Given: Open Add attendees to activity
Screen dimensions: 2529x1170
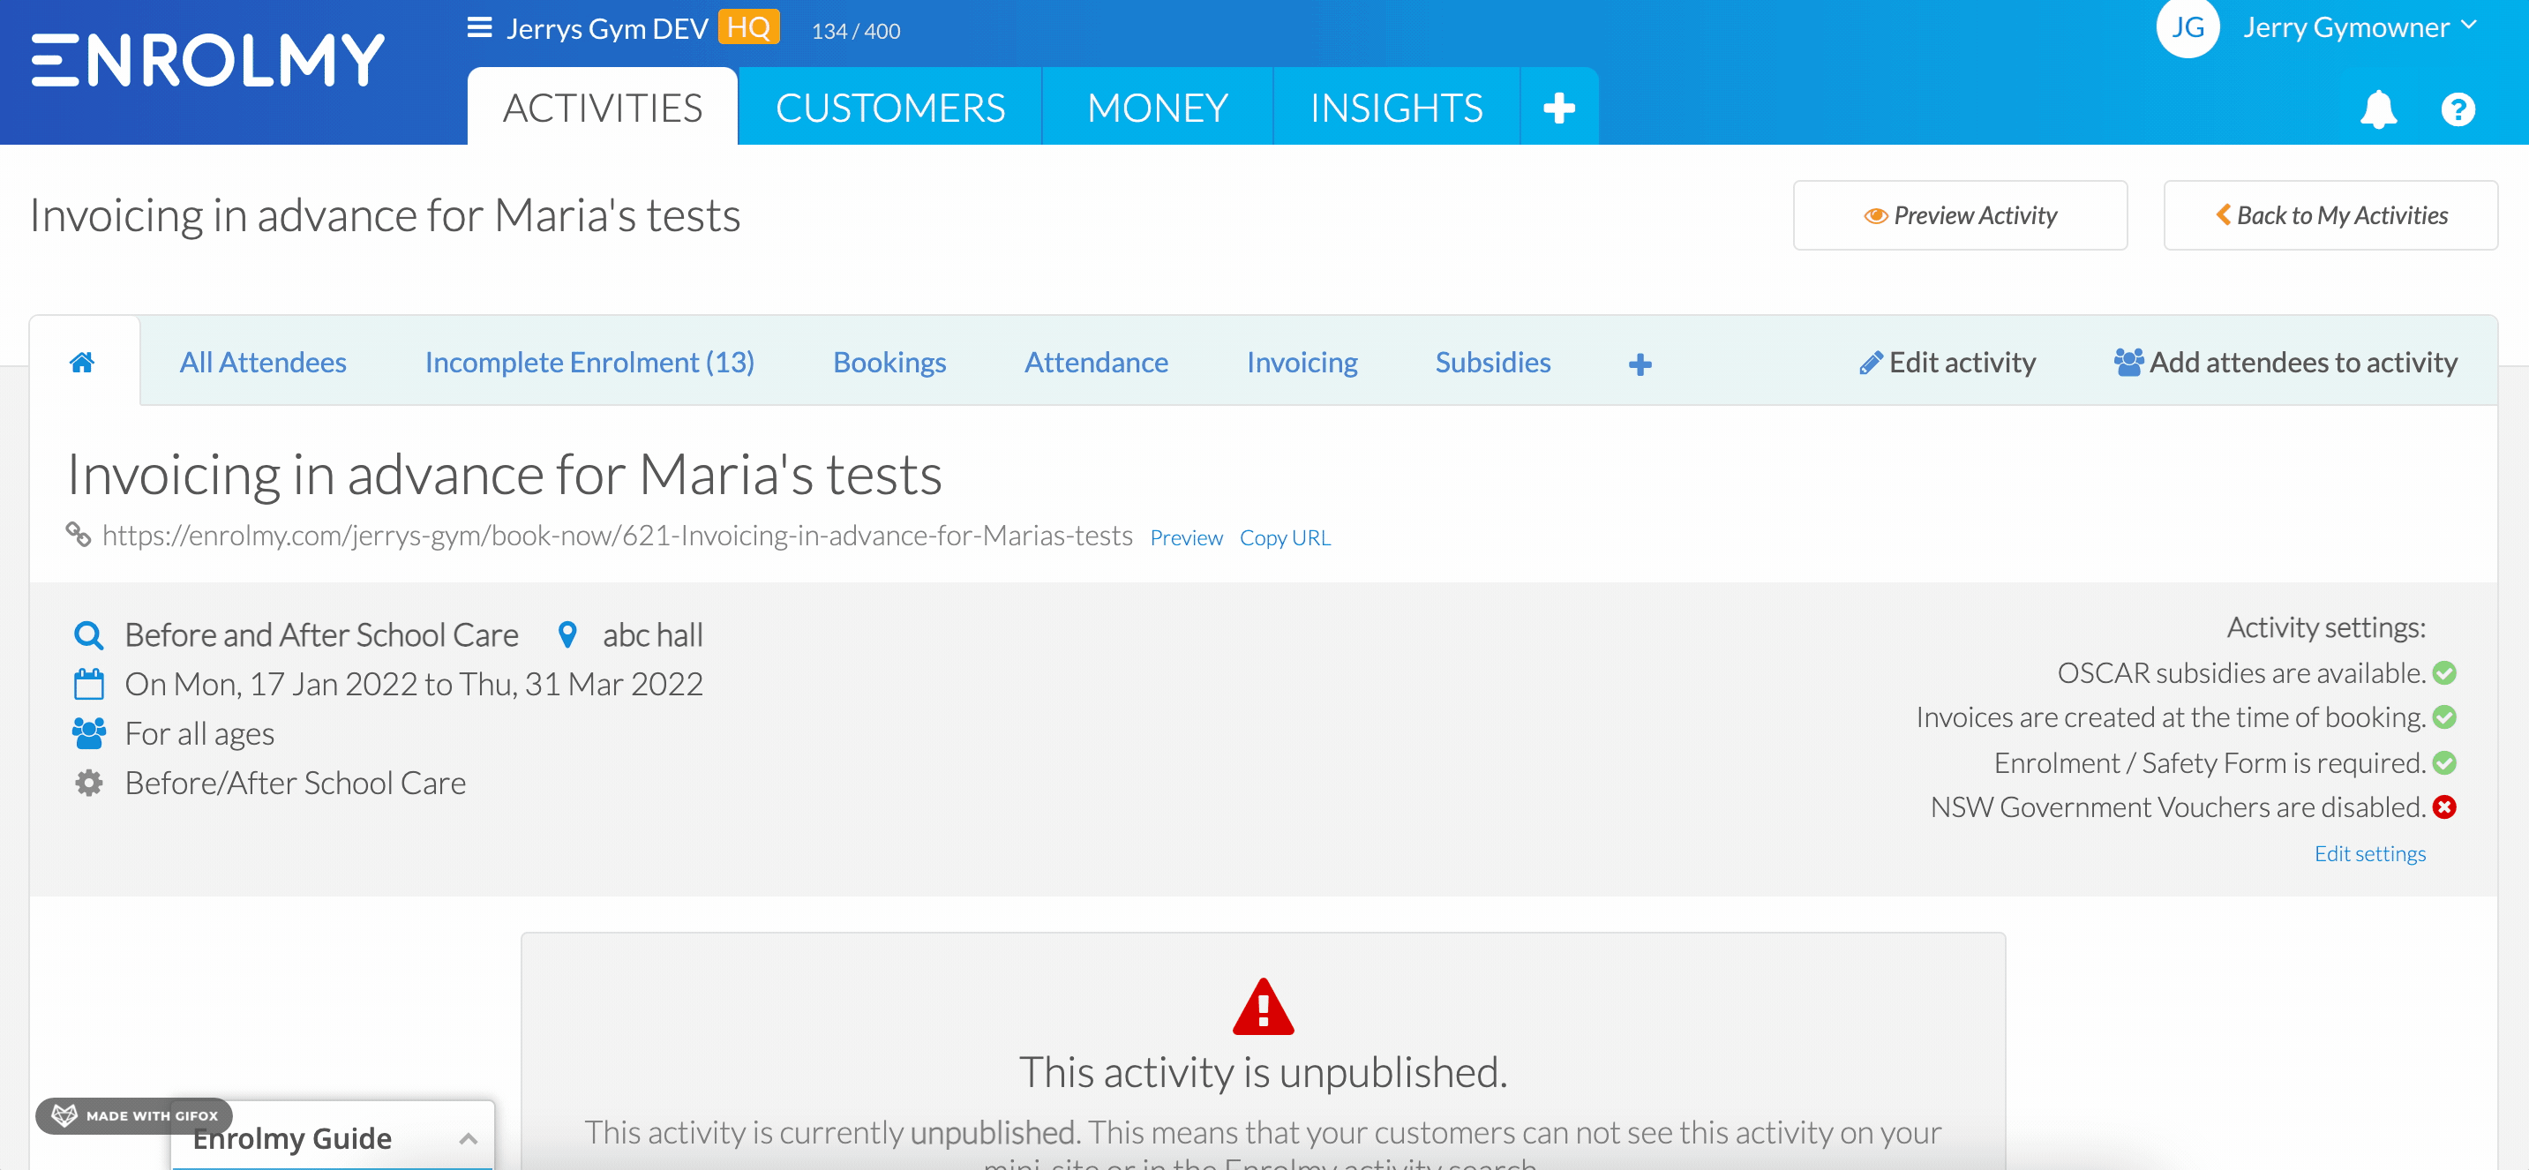Looking at the screenshot, I should tap(2285, 362).
